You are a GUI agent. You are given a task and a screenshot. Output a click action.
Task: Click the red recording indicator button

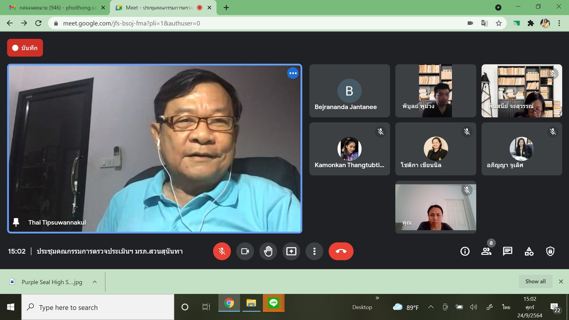point(25,48)
